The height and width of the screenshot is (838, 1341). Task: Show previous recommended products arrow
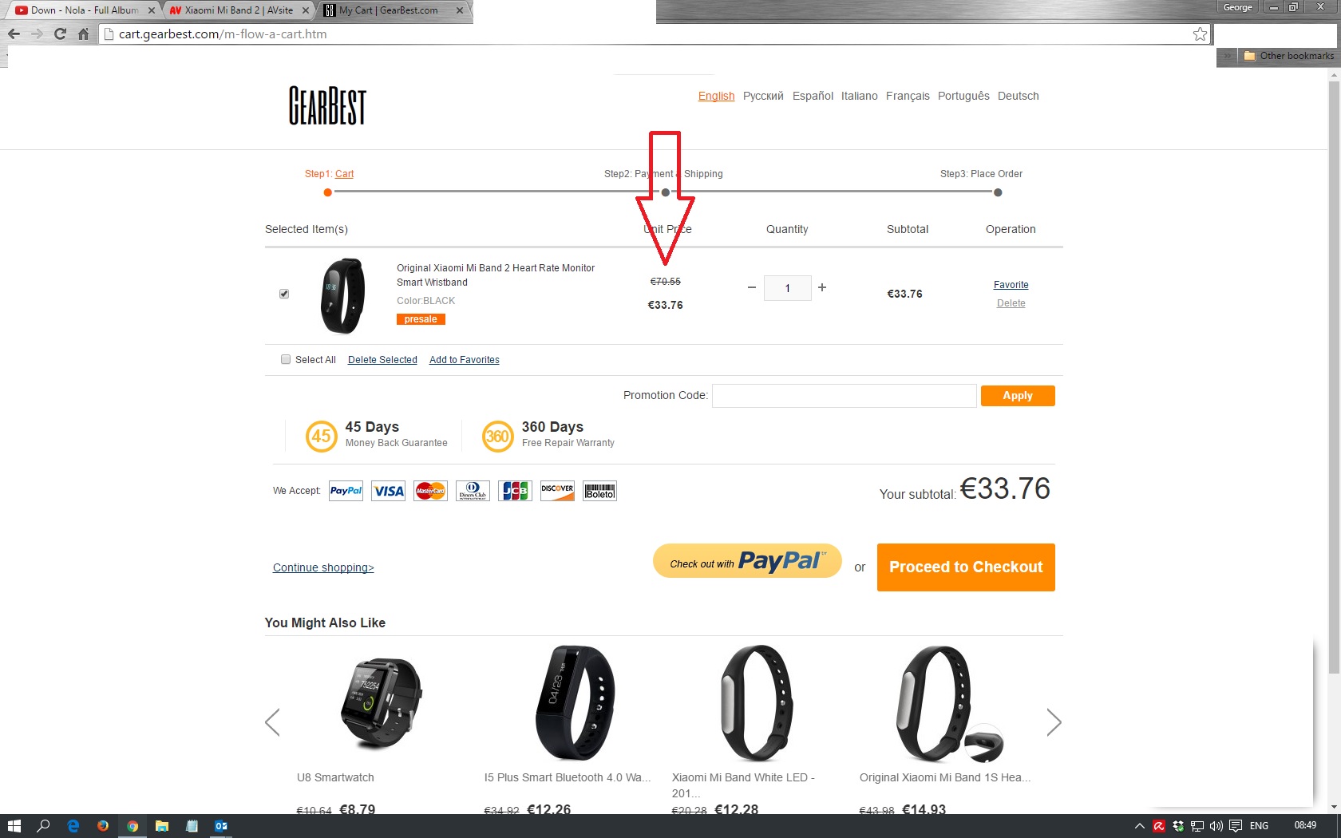pos(272,722)
